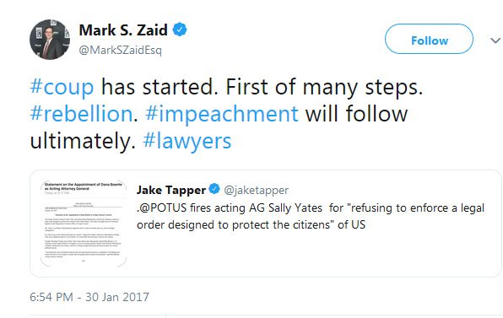Open the @MarkSZaidEsq handle
This screenshot has width=503, height=318.
pyautogui.click(x=121, y=51)
